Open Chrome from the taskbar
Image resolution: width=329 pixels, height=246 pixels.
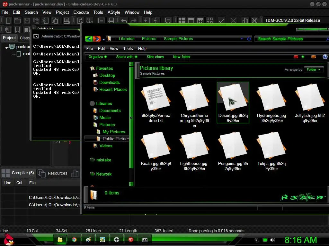tap(74, 240)
